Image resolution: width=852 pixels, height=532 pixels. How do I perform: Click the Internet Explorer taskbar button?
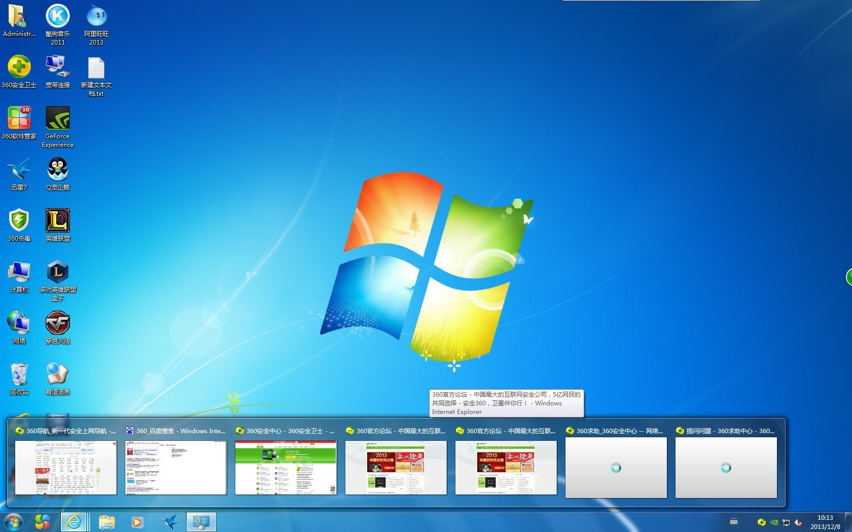[74, 522]
